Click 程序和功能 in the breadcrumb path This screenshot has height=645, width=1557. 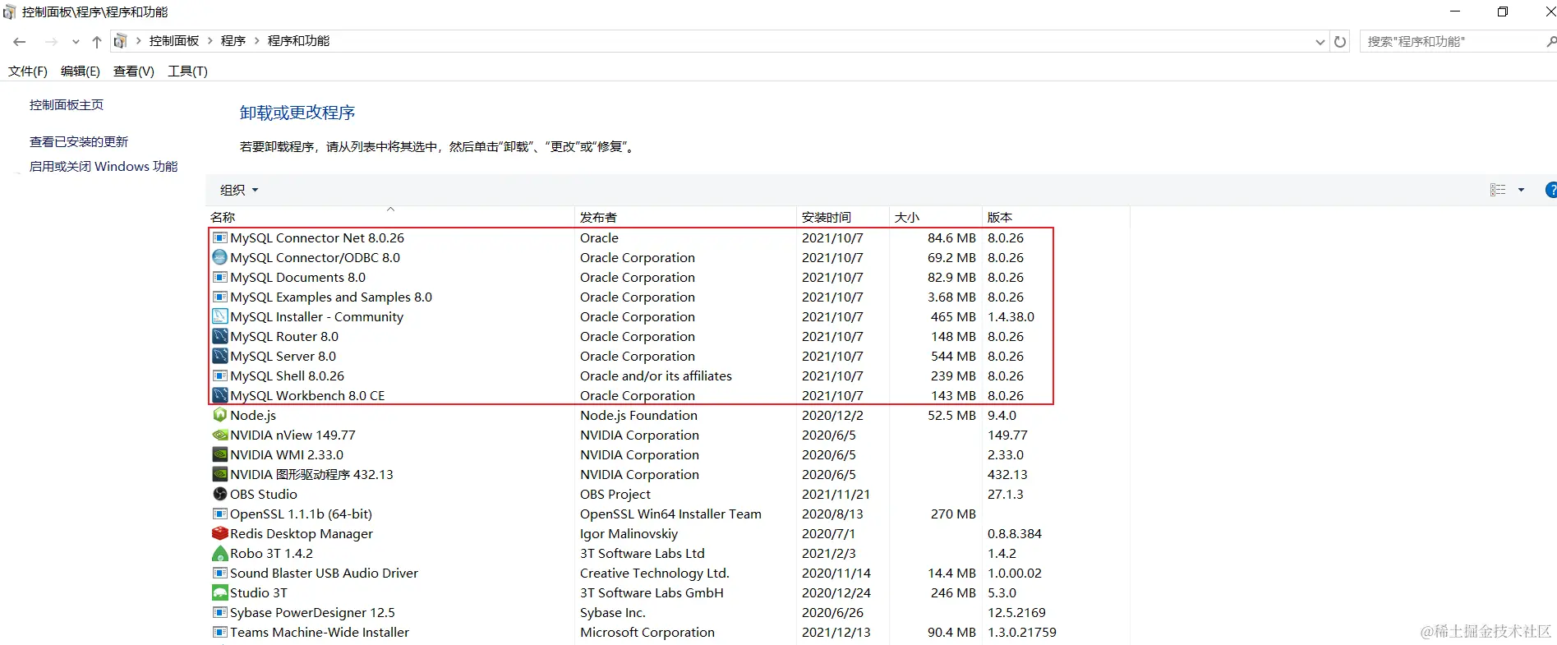(298, 41)
